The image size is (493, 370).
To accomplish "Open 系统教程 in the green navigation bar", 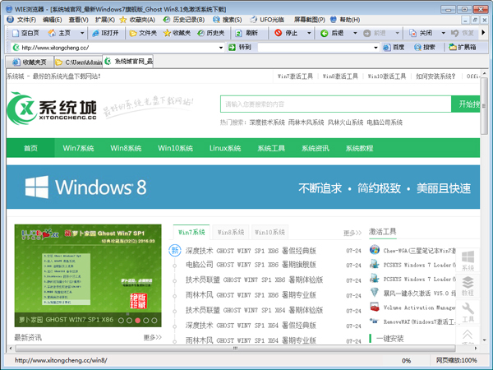I will [x=359, y=148].
